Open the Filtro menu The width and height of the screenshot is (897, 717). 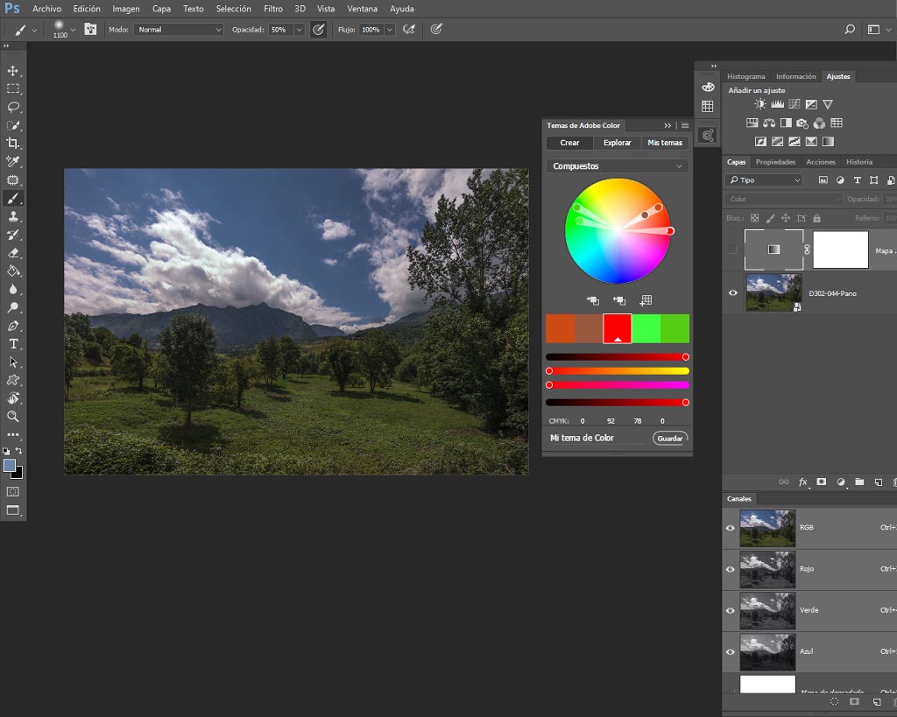click(x=273, y=9)
